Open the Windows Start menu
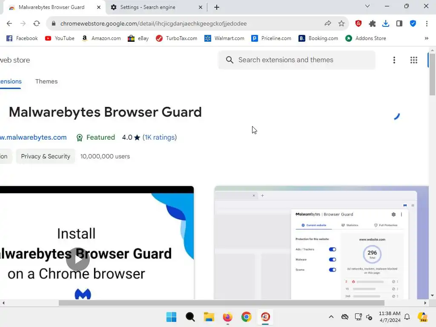 (x=171, y=317)
